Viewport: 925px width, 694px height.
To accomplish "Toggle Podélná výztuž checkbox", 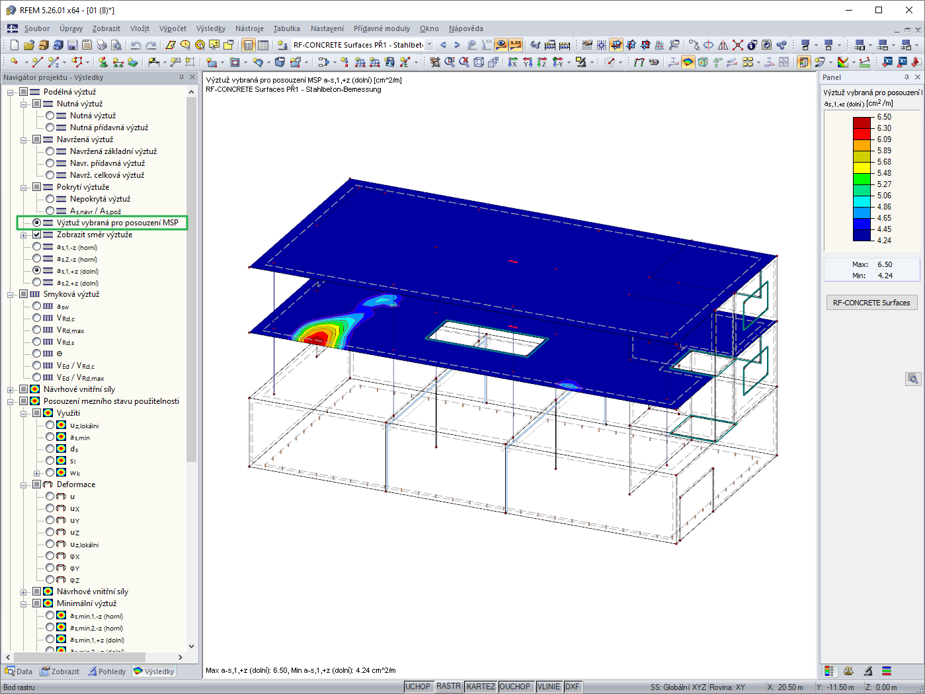I will click(x=23, y=92).
